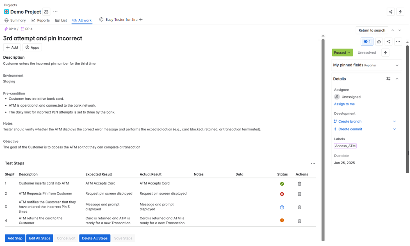Viewport: 410px width, 246px height.
Task: Click the green passed status of step 1
Action: 282,184
